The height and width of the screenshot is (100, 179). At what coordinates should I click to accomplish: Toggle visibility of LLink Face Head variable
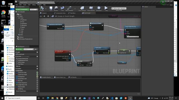37,75
